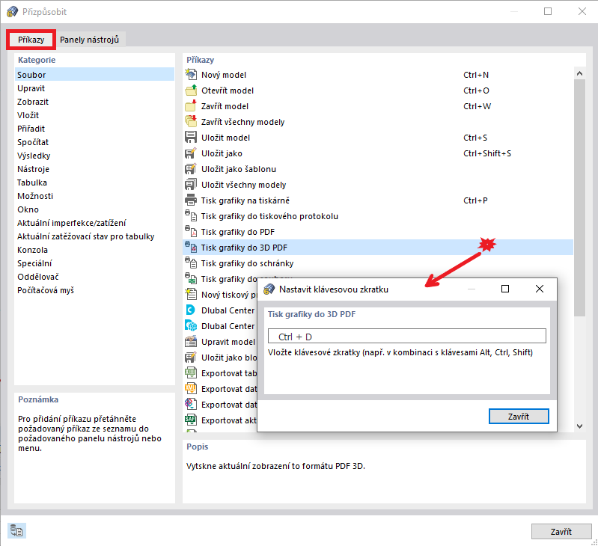Click the Ctrl+P shortcut cell
The height and width of the screenshot is (546, 598).
tap(475, 200)
